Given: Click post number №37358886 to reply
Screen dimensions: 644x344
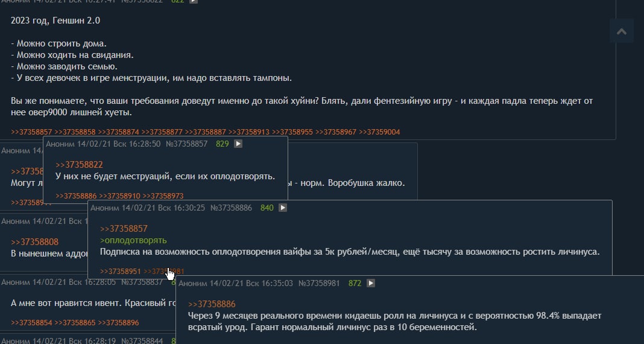Looking at the screenshot, I should (x=231, y=208).
